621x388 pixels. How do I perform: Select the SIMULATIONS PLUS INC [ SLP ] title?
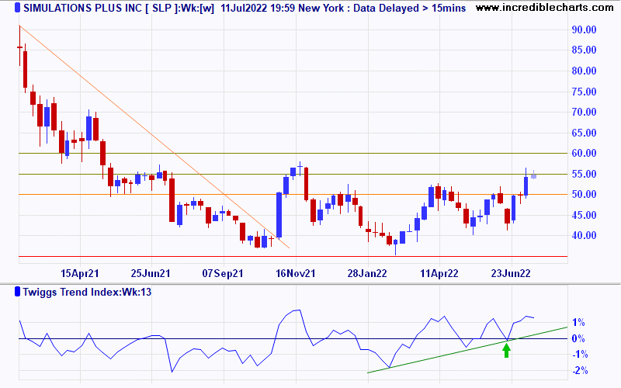tap(101, 8)
